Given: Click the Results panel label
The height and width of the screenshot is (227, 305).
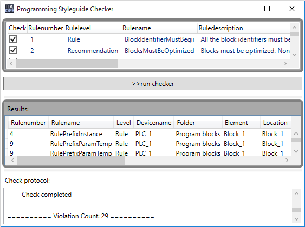Looking at the screenshot, I should (x=18, y=109).
